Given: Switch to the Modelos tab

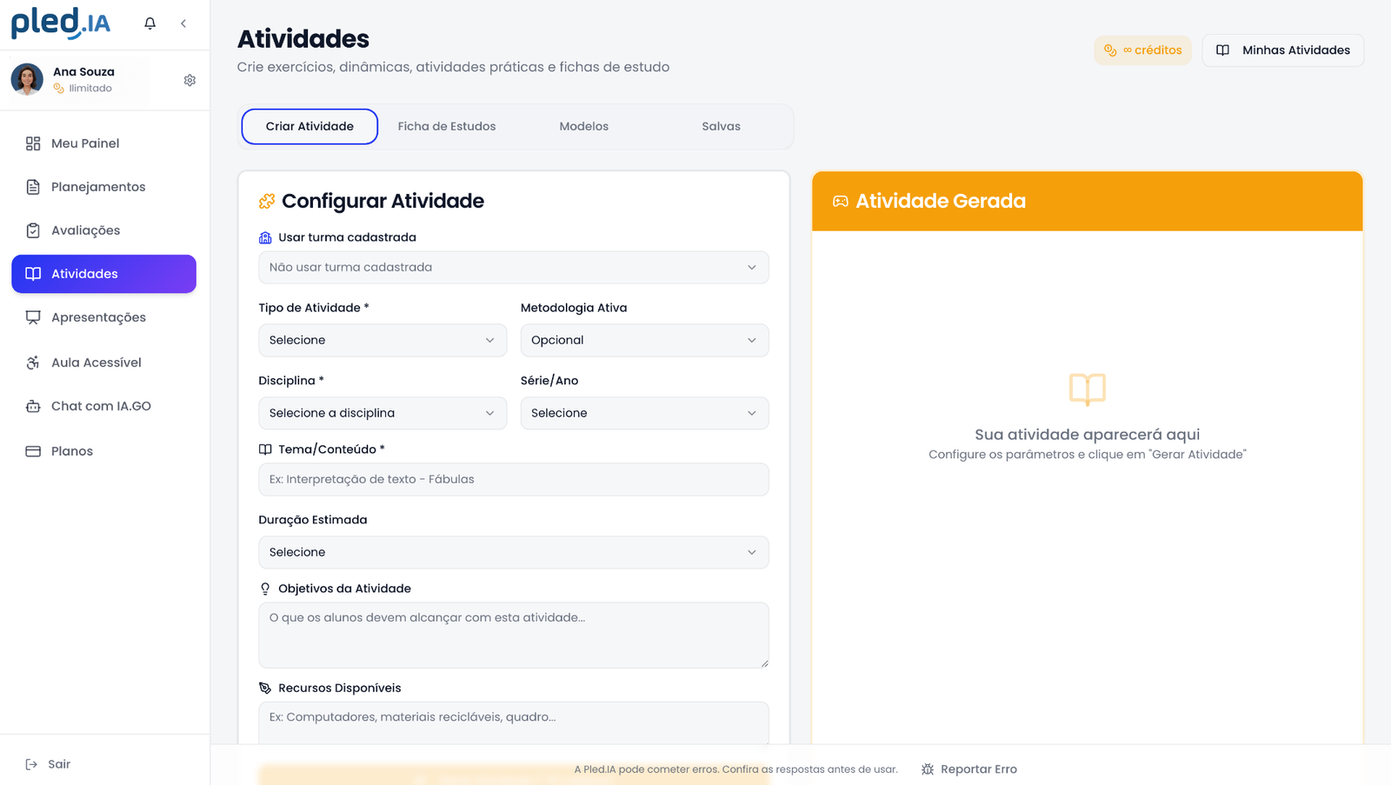Looking at the screenshot, I should (x=583, y=126).
